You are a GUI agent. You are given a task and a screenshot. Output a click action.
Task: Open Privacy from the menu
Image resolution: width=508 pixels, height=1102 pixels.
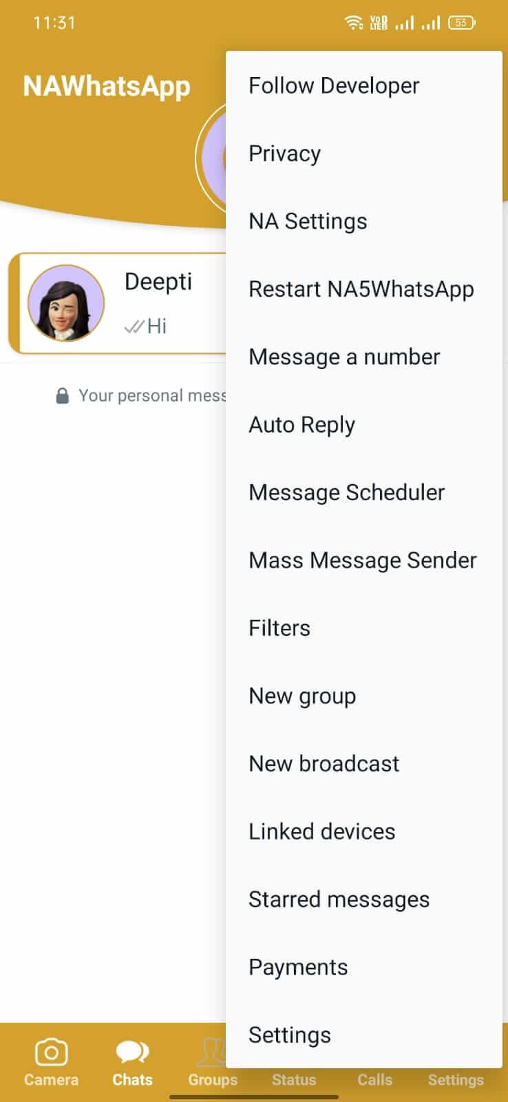(x=363, y=153)
